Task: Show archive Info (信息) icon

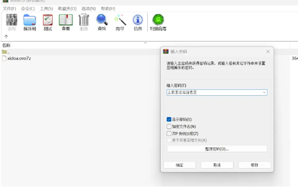Action: click(138, 22)
